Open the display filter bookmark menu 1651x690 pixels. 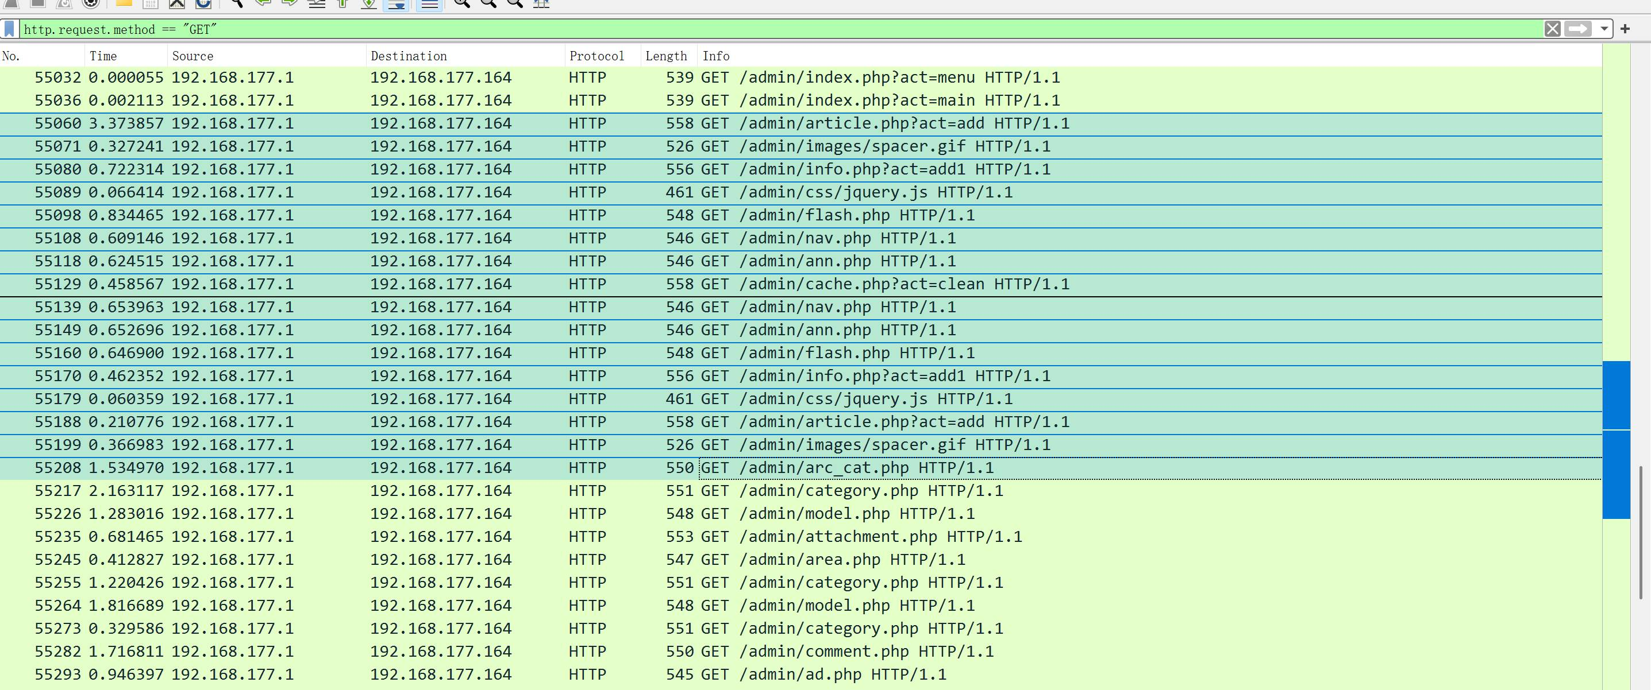(10, 29)
